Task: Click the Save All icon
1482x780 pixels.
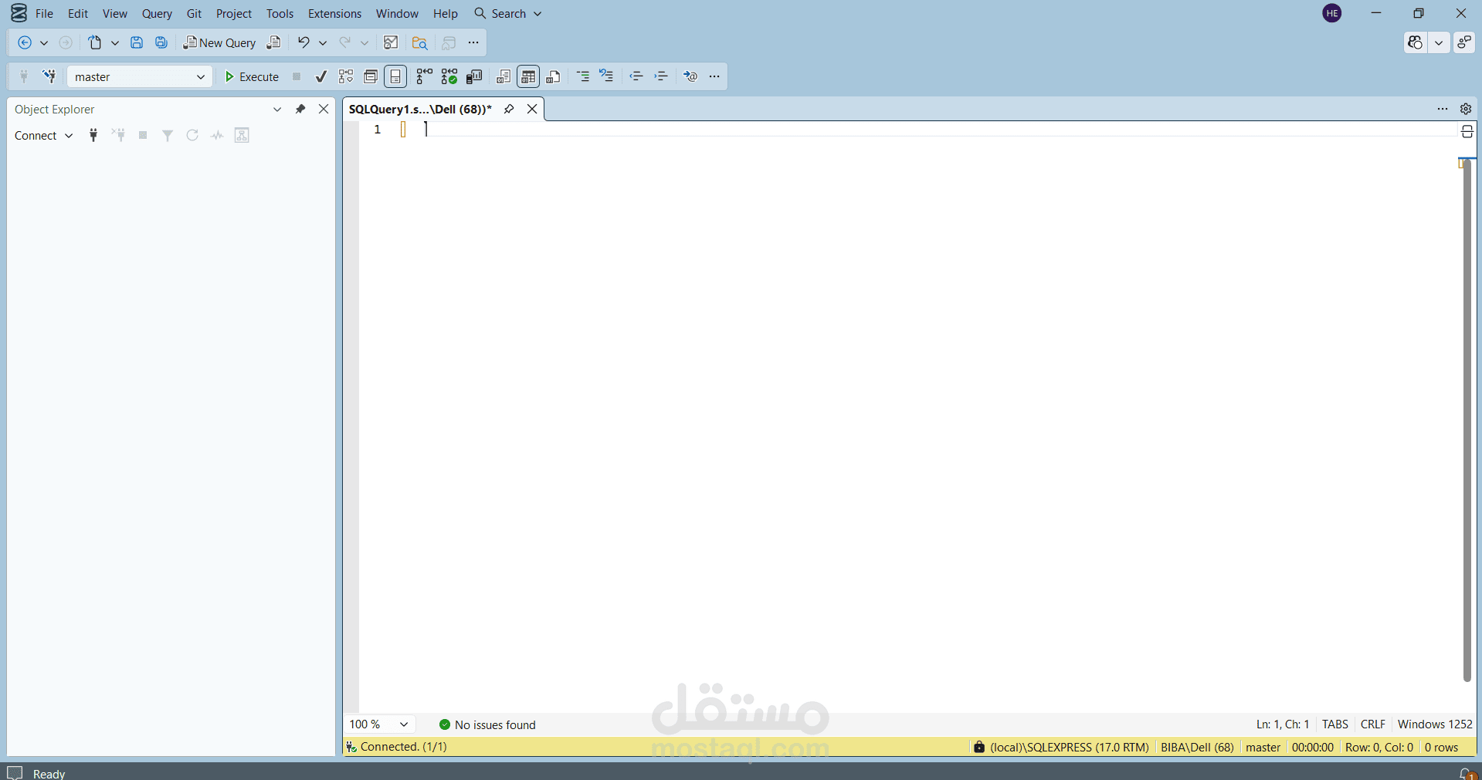Action: tap(161, 43)
